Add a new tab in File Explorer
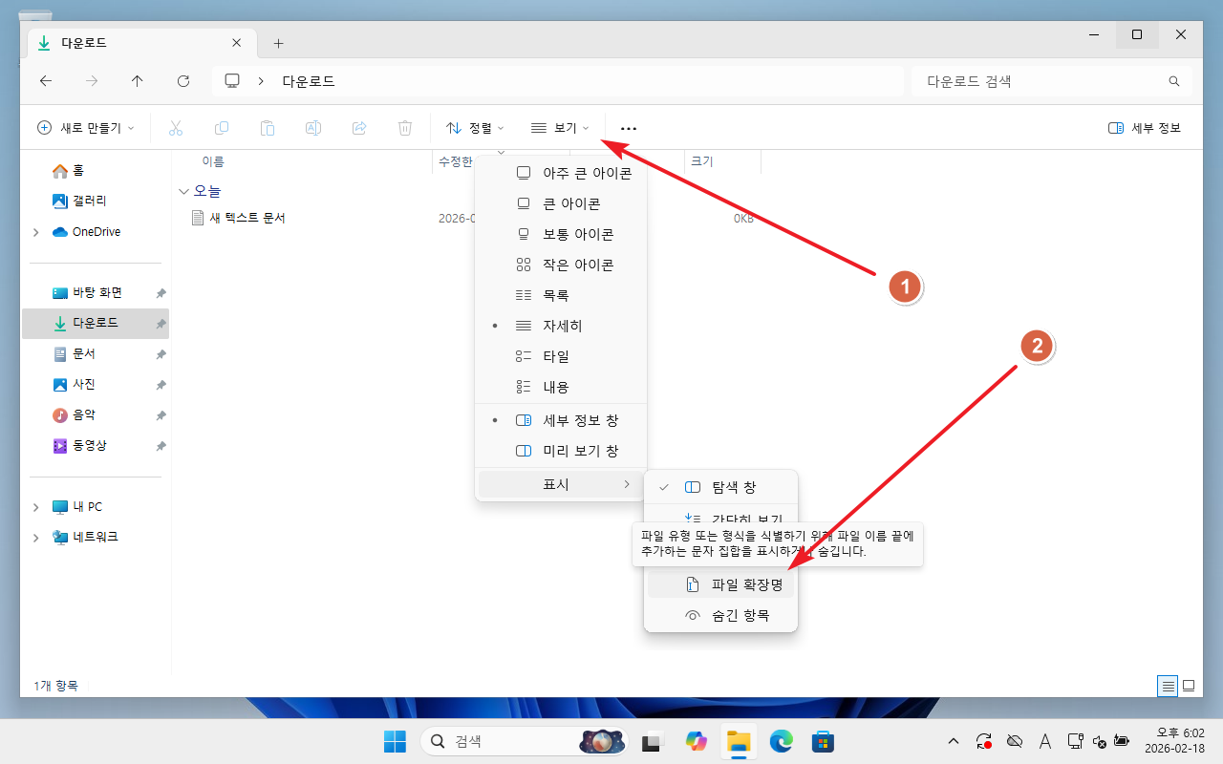The image size is (1223, 764). click(x=278, y=43)
